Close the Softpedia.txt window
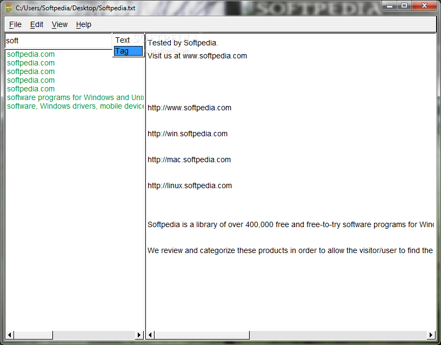 click(424, 5)
